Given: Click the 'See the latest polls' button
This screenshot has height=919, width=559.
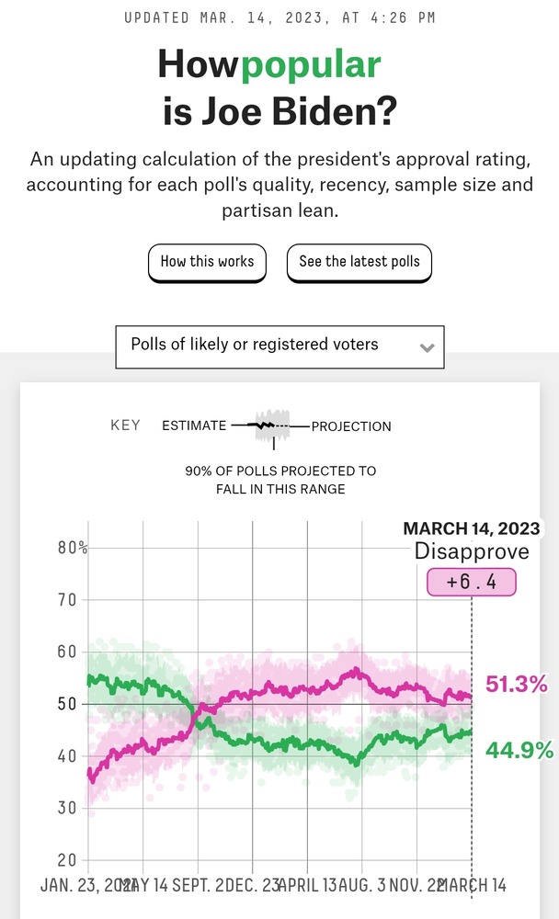Looking at the screenshot, I should [x=359, y=262].
